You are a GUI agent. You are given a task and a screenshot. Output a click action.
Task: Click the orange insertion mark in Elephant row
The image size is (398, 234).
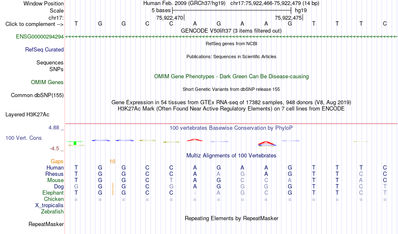pyautogui.click(x=113, y=192)
